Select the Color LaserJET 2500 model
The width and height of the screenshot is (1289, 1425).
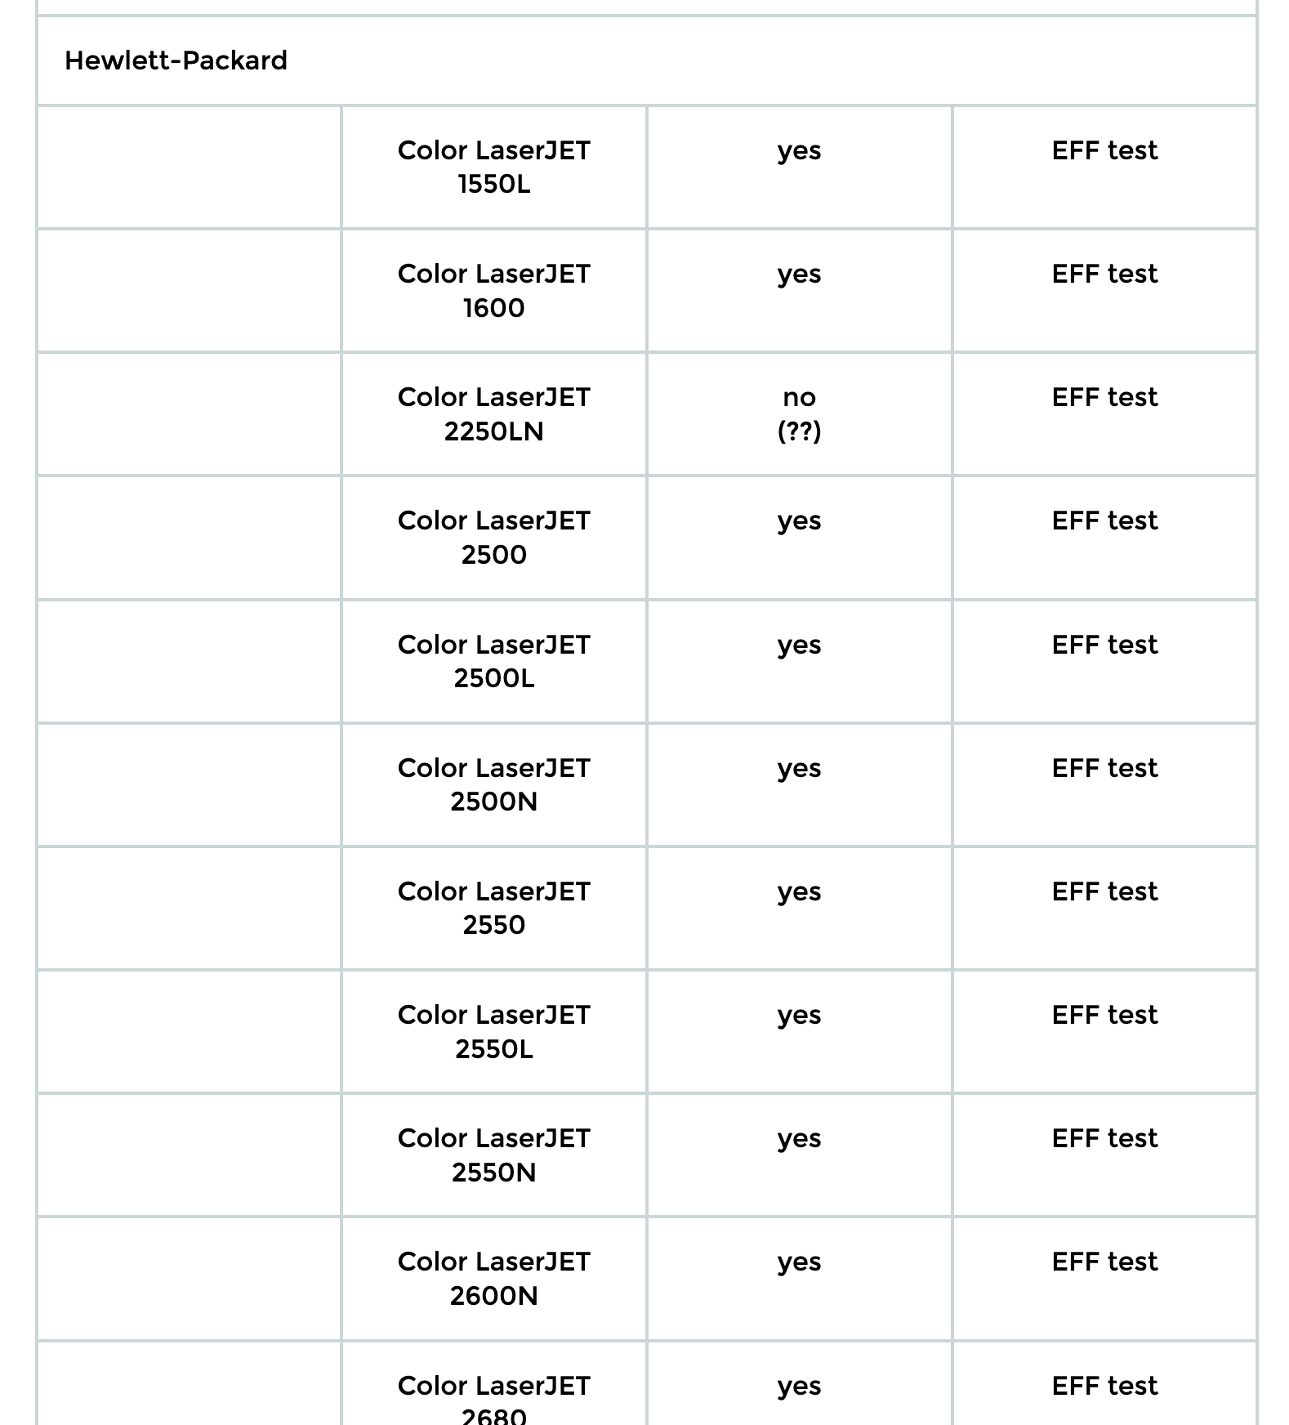[x=493, y=538]
